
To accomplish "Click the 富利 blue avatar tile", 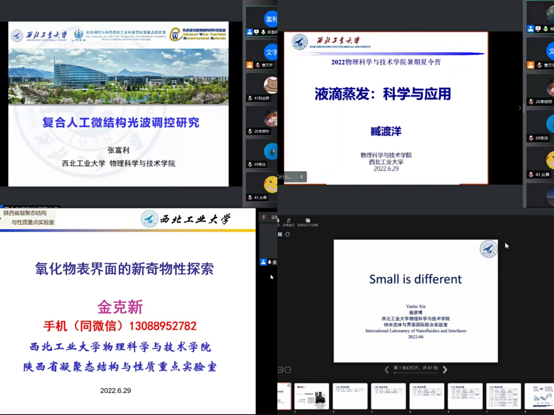I will (x=271, y=19).
